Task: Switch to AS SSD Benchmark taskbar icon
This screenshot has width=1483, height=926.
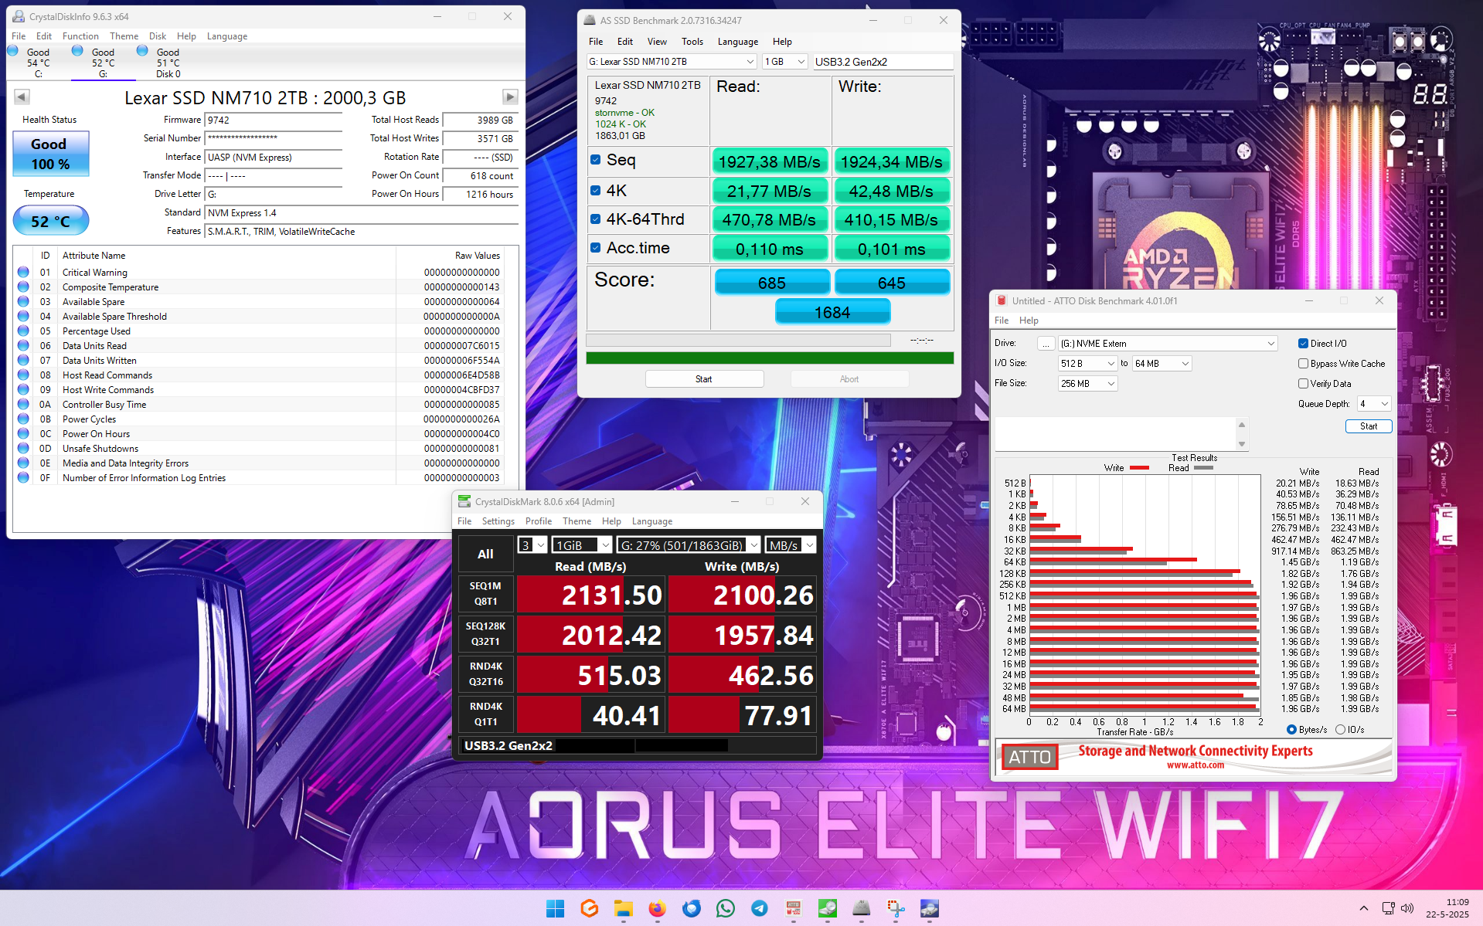Action: point(861,908)
